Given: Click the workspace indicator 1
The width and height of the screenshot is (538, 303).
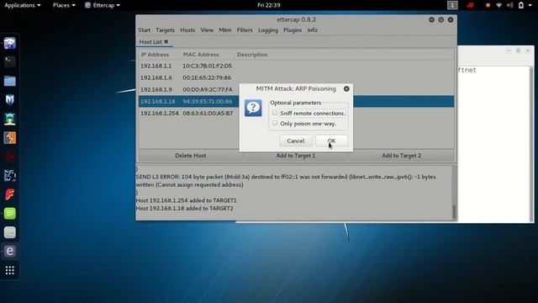Looking at the screenshot, I should click(452, 5).
